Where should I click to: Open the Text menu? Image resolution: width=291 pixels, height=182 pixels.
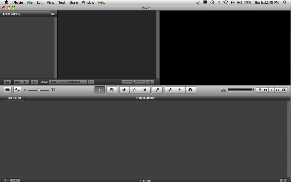click(x=62, y=2)
